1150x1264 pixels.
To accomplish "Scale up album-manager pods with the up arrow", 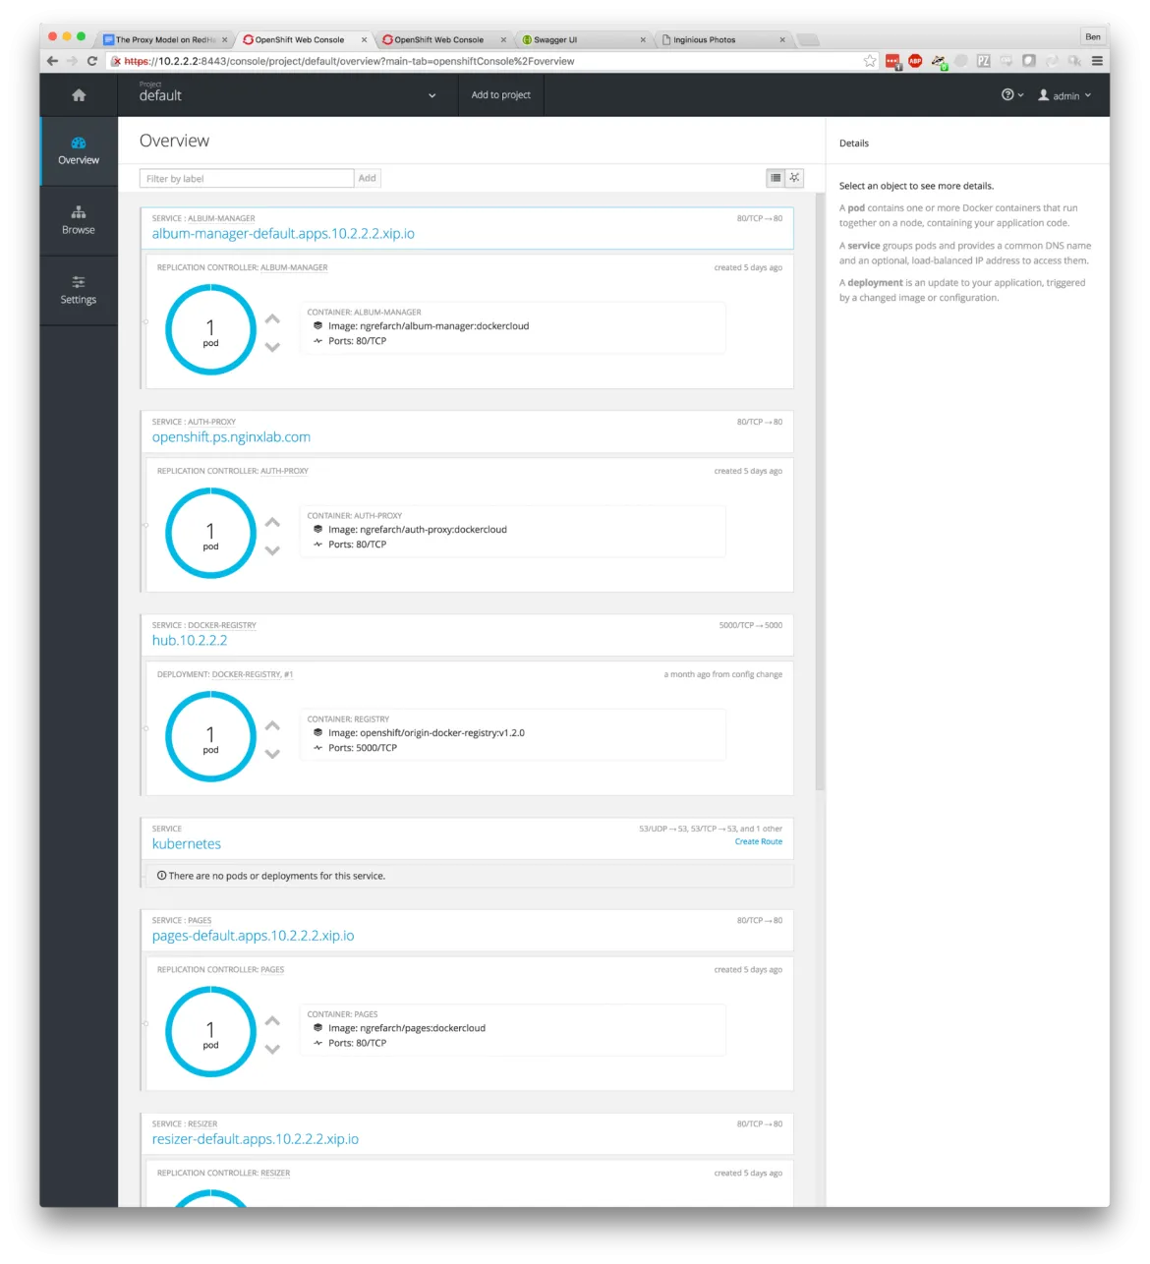I will (272, 317).
